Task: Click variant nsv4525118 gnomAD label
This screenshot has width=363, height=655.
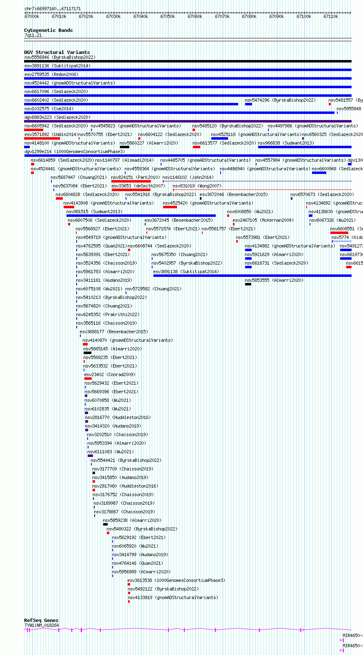Action: [x=256, y=134]
